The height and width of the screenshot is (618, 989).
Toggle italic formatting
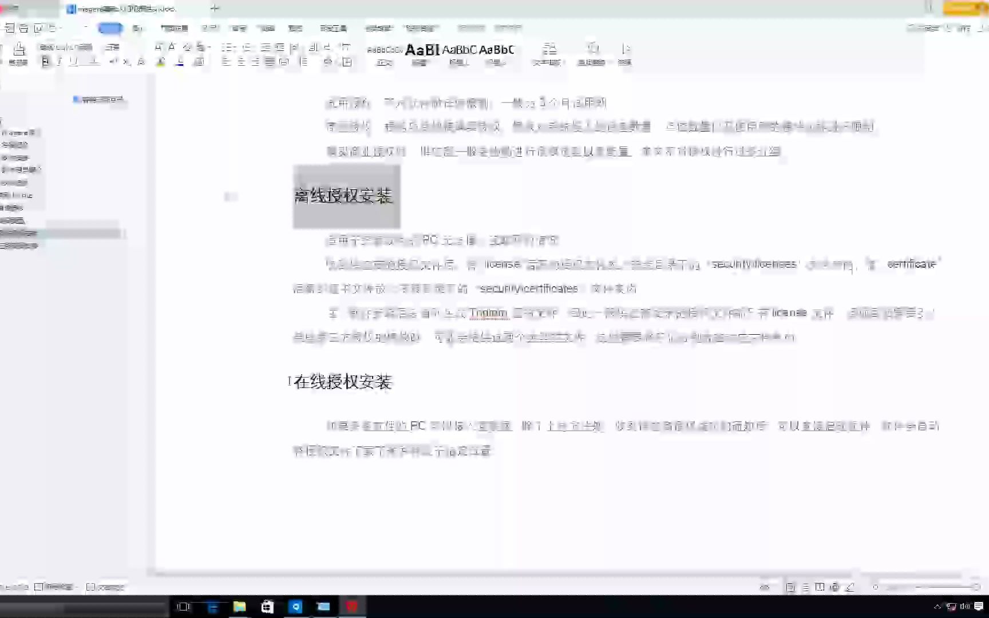[59, 62]
